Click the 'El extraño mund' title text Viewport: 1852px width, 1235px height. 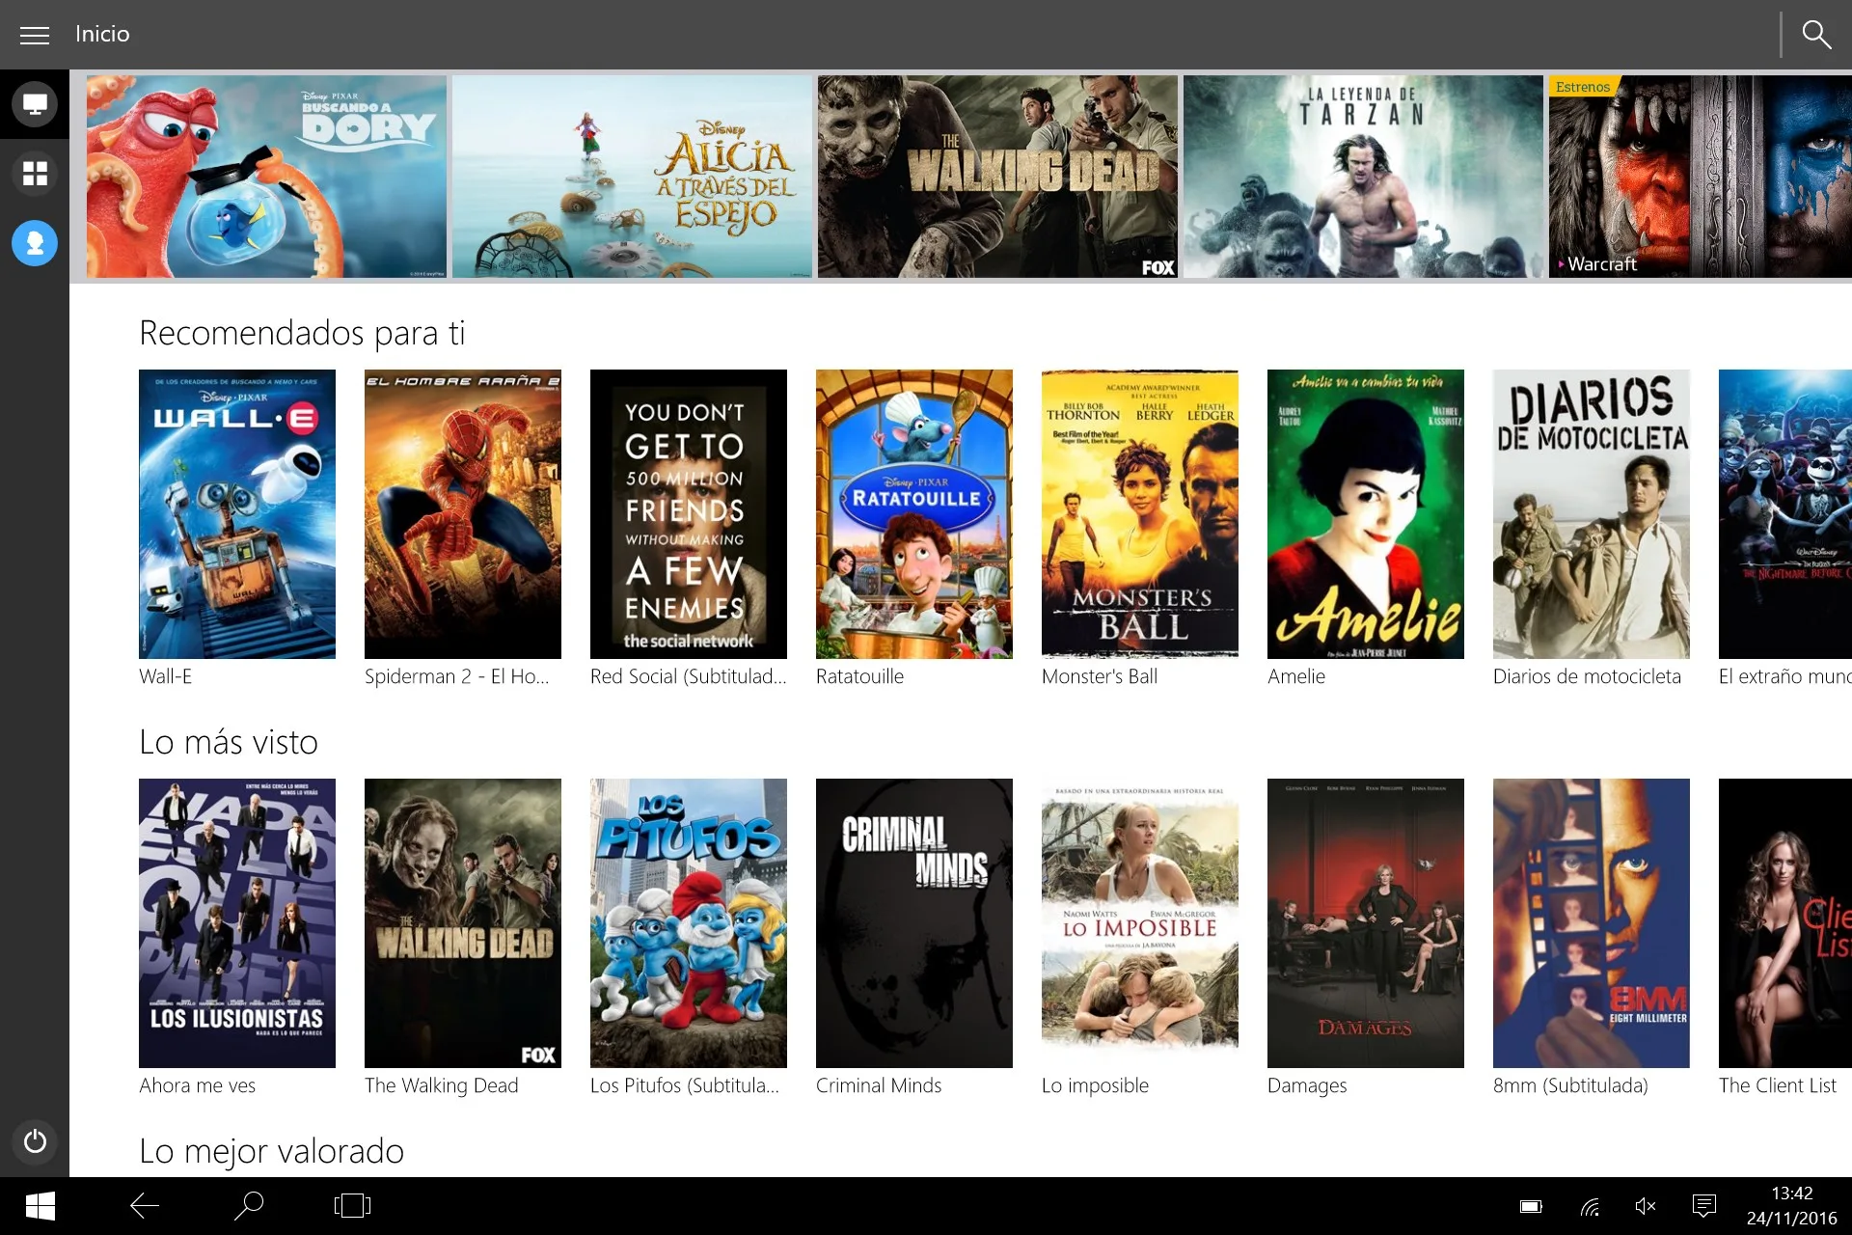(1785, 676)
